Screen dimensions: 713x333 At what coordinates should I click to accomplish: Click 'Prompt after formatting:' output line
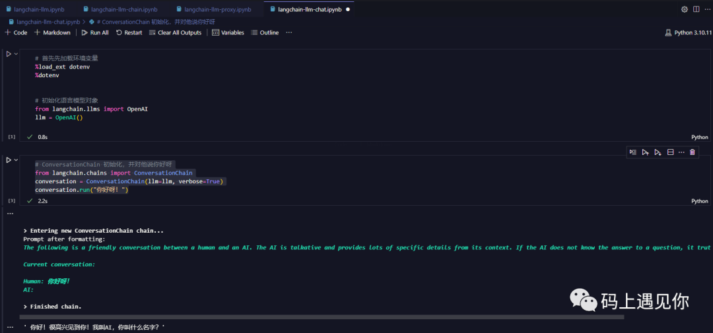point(64,239)
